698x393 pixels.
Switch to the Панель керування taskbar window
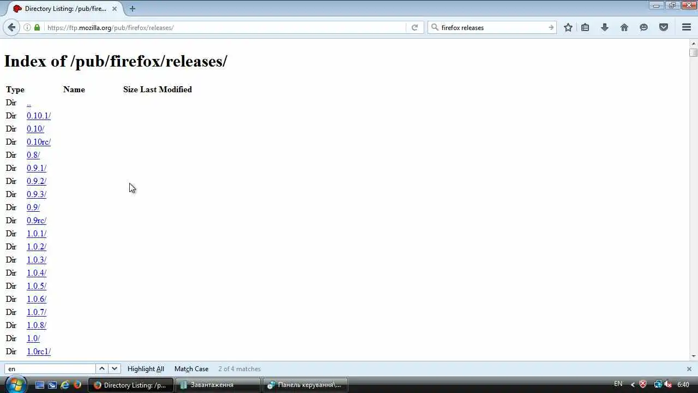pyautogui.click(x=305, y=385)
